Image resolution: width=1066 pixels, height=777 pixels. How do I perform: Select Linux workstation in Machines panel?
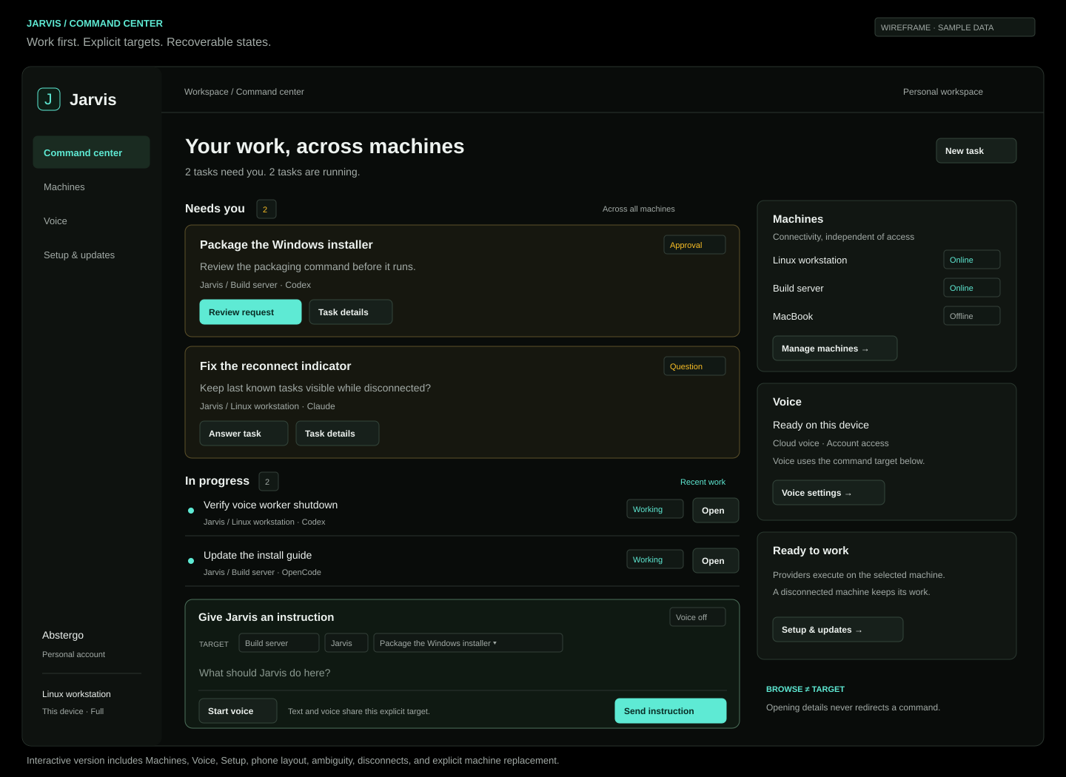[809, 260]
